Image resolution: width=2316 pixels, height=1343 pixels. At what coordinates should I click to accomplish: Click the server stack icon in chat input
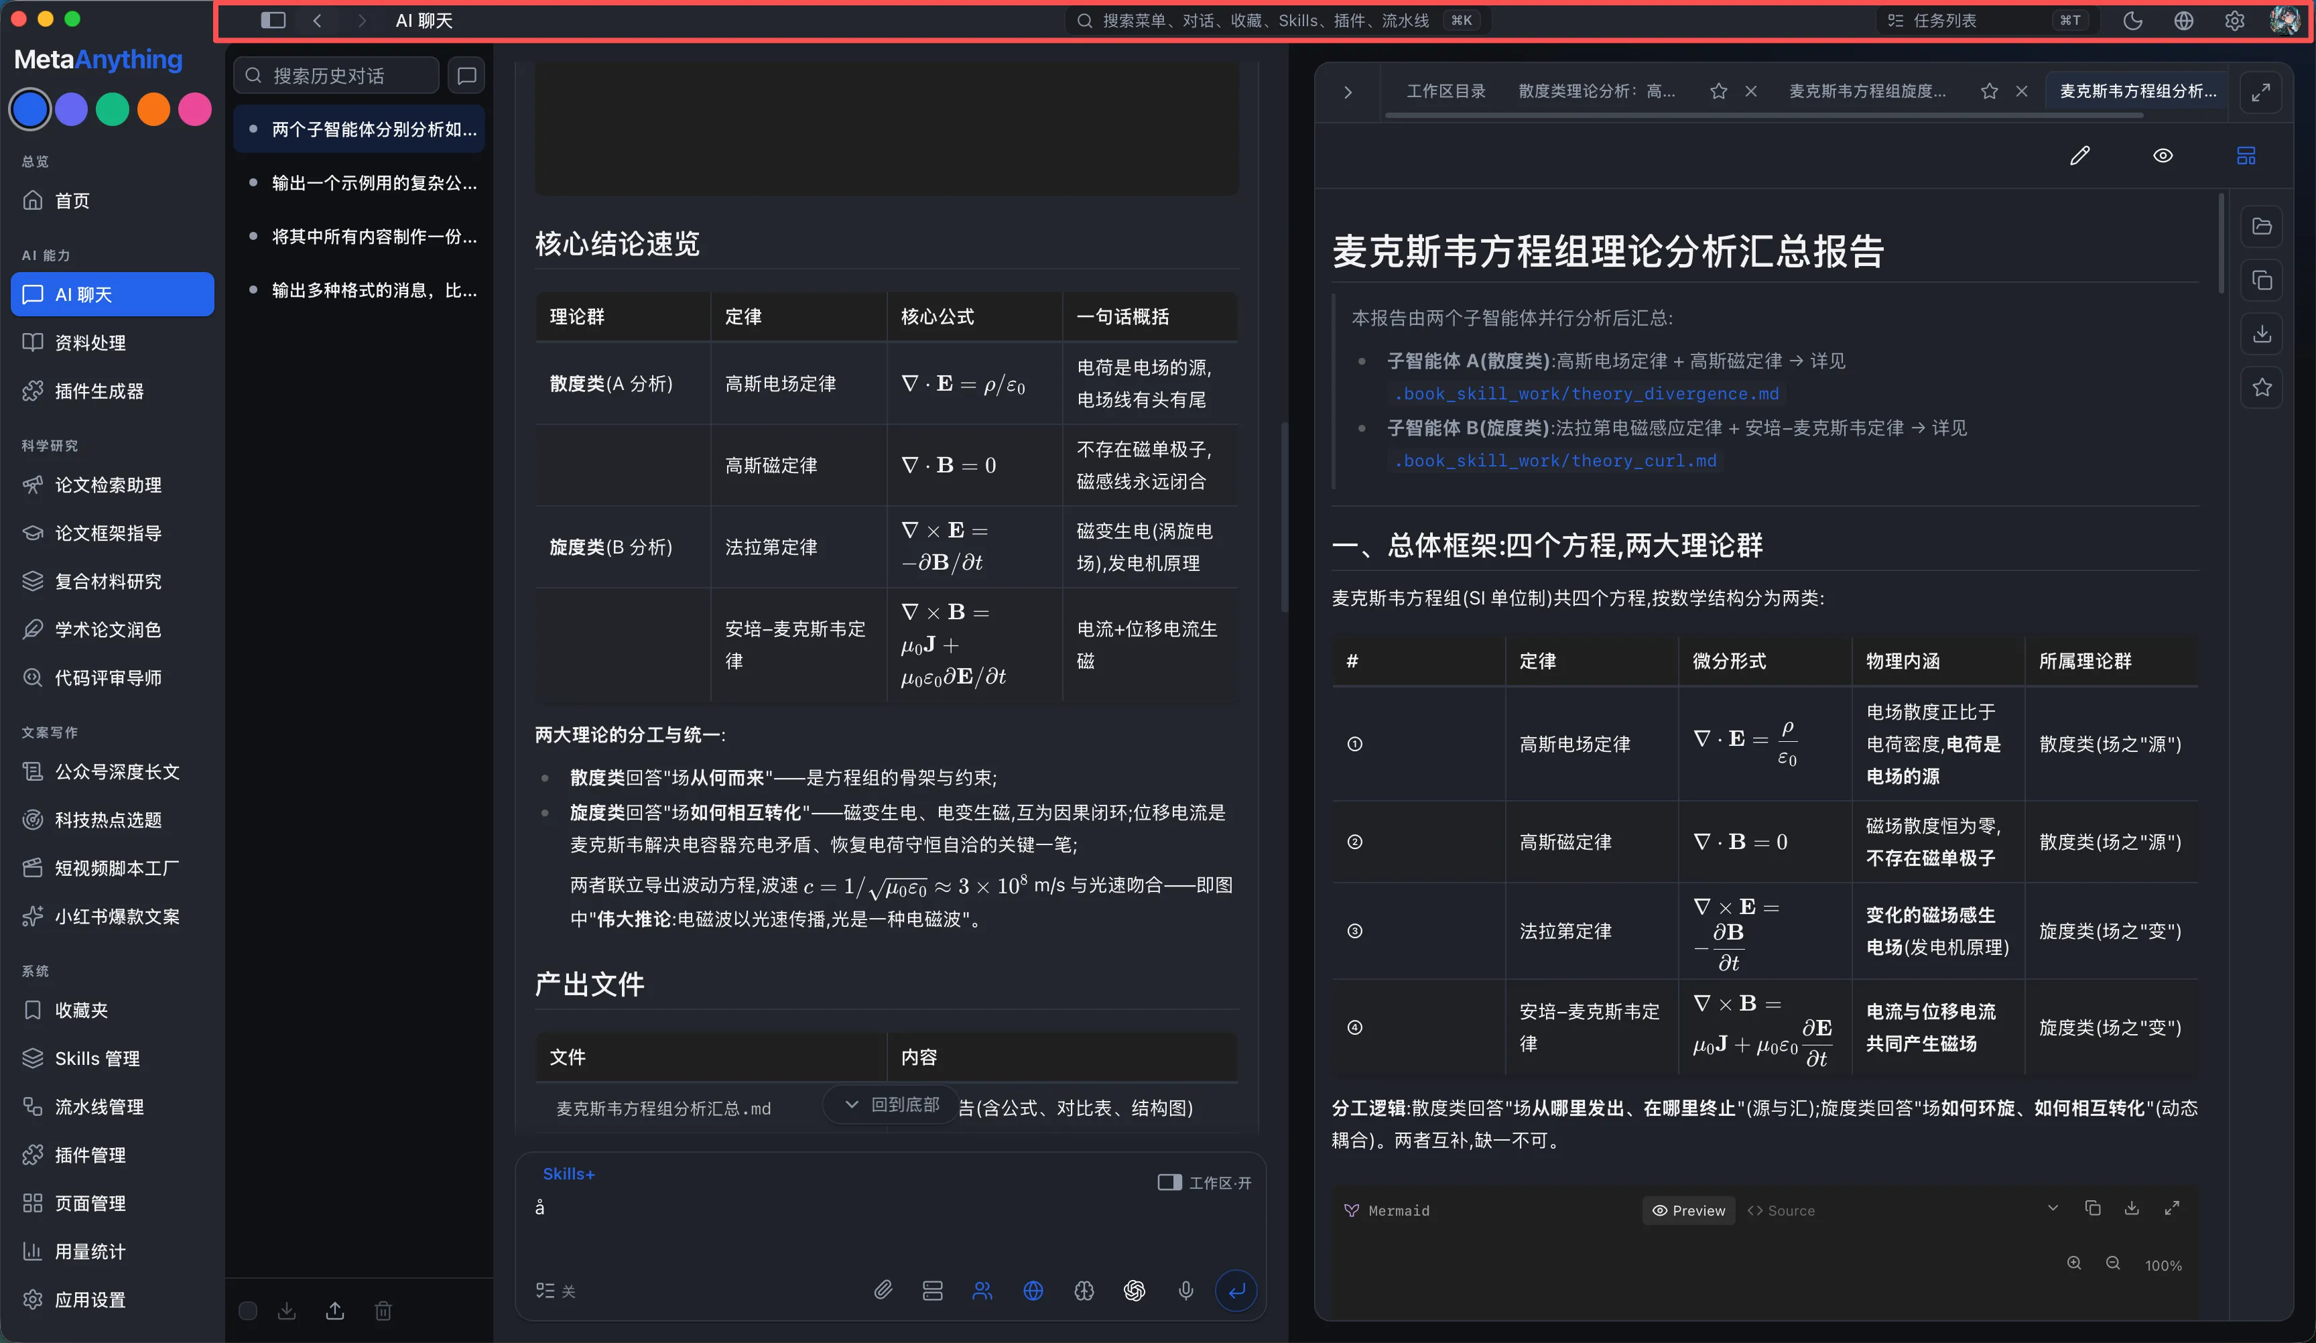pyautogui.click(x=933, y=1291)
